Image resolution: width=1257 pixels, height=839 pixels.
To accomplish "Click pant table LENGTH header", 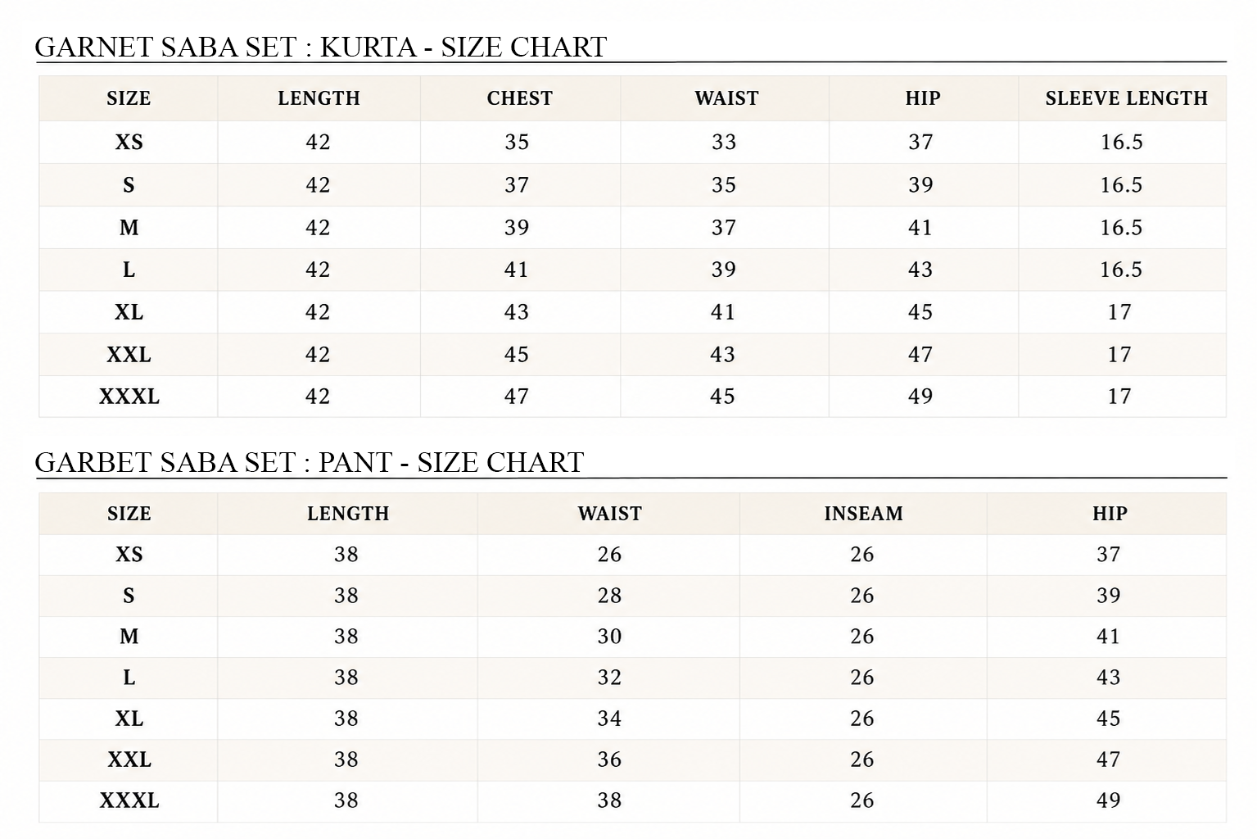I will pos(348,514).
